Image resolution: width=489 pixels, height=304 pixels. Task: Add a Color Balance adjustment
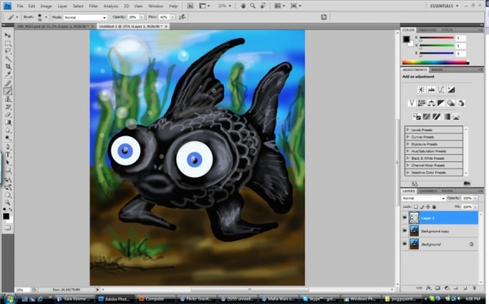(431, 104)
